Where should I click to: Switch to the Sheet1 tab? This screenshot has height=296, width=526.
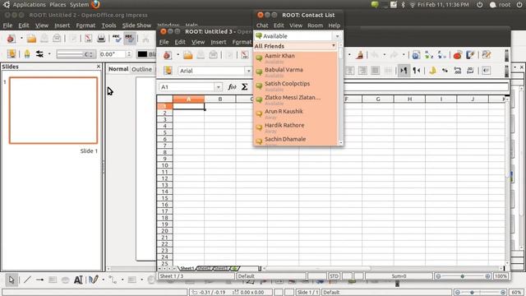click(x=187, y=269)
